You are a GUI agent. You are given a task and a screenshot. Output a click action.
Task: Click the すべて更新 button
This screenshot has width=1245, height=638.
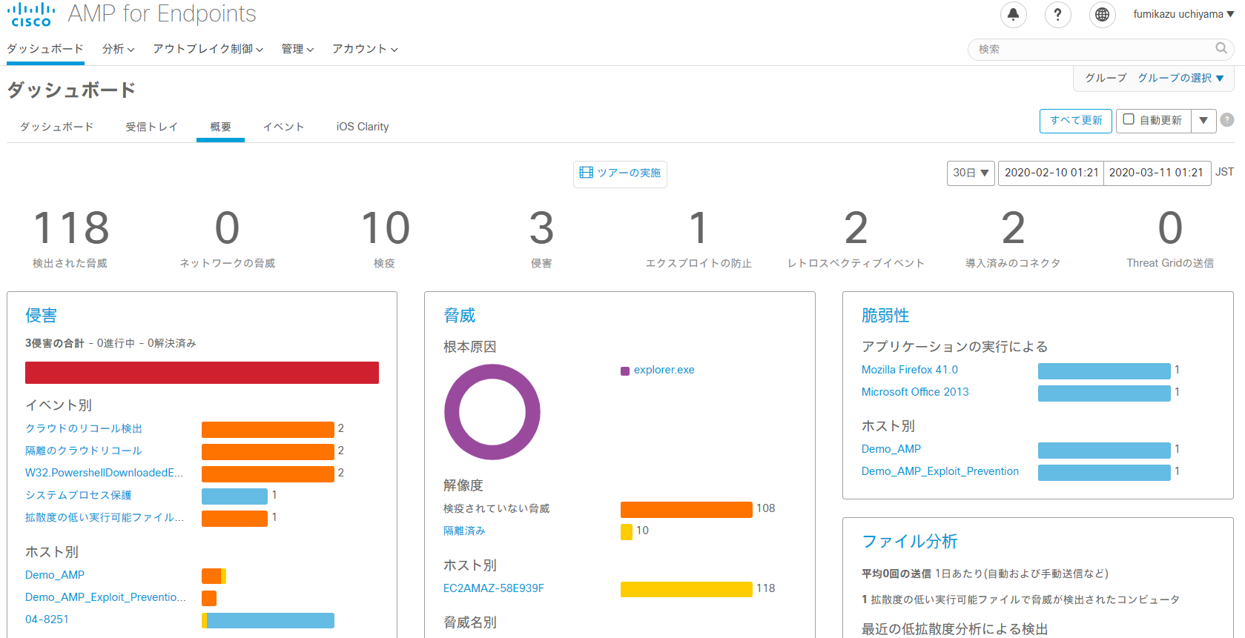1076,120
